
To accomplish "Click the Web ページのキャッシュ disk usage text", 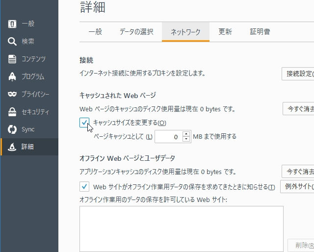I will (x=157, y=109).
